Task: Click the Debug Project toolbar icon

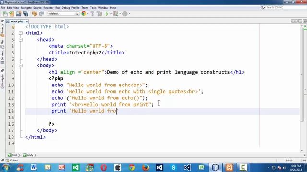Action: [x=116, y=14]
